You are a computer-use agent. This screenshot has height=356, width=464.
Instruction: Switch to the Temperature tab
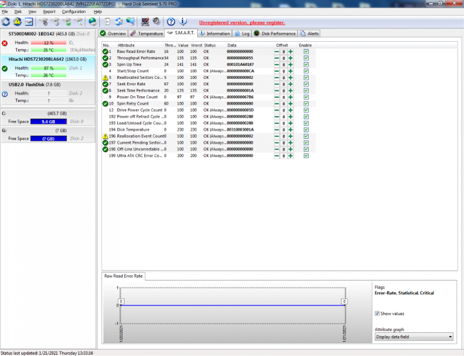point(146,33)
